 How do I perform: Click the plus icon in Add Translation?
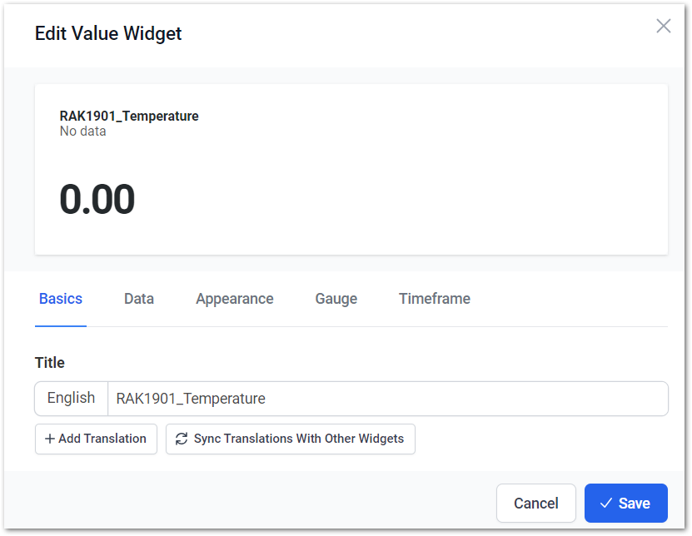[50, 439]
